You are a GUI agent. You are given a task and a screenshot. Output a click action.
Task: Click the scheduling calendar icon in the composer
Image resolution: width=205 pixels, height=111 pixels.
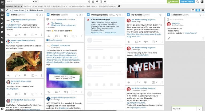tap(93, 2)
